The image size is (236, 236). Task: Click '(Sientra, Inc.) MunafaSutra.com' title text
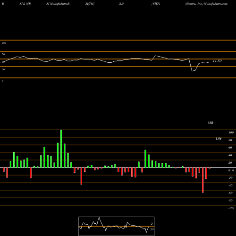pyautogui.click(x=206, y=4)
